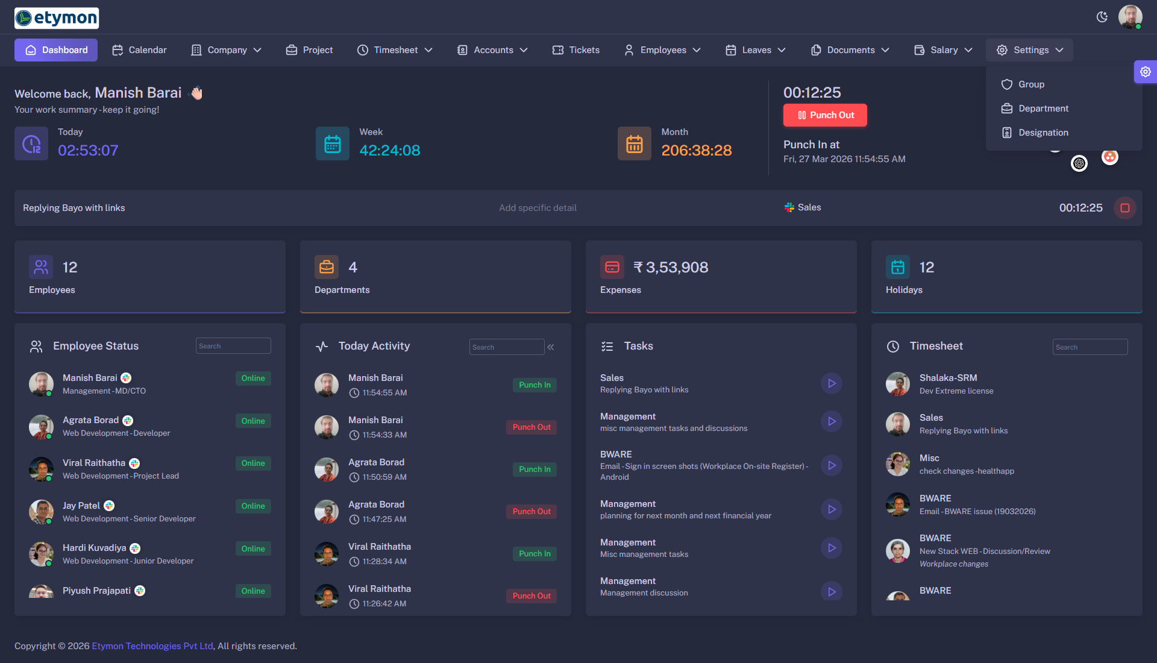Click the Slack icon beside Agrata Borad
This screenshot has width=1157, height=663.
click(127, 420)
